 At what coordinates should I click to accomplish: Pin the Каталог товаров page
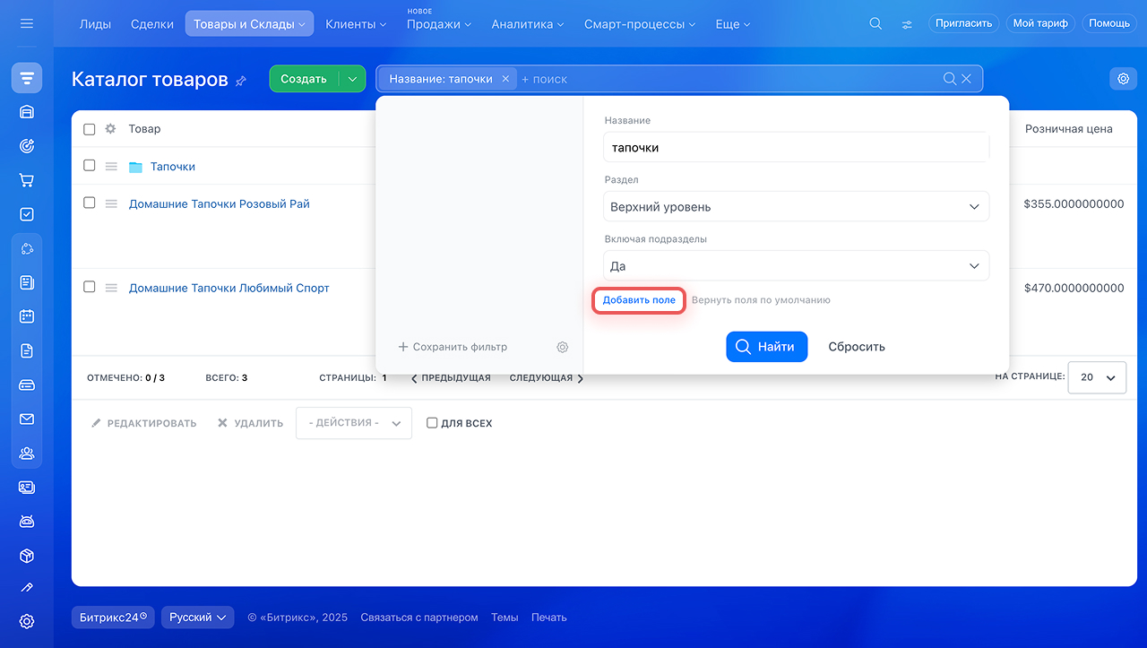pos(240,81)
